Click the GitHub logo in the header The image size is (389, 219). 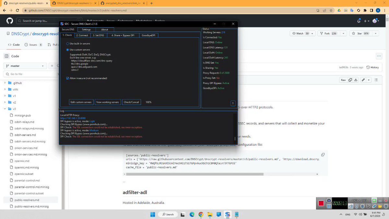[10, 21]
